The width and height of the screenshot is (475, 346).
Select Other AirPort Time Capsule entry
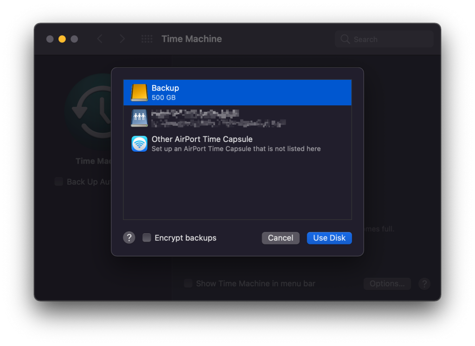(x=237, y=144)
